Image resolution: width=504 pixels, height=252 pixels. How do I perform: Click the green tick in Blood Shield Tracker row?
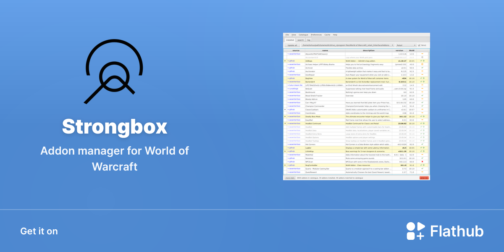click(x=422, y=95)
